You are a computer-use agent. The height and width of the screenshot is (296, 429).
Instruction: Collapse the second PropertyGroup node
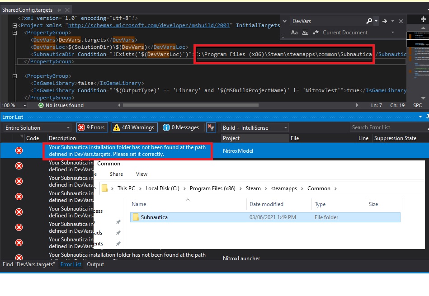pyautogui.click(x=15, y=76)
